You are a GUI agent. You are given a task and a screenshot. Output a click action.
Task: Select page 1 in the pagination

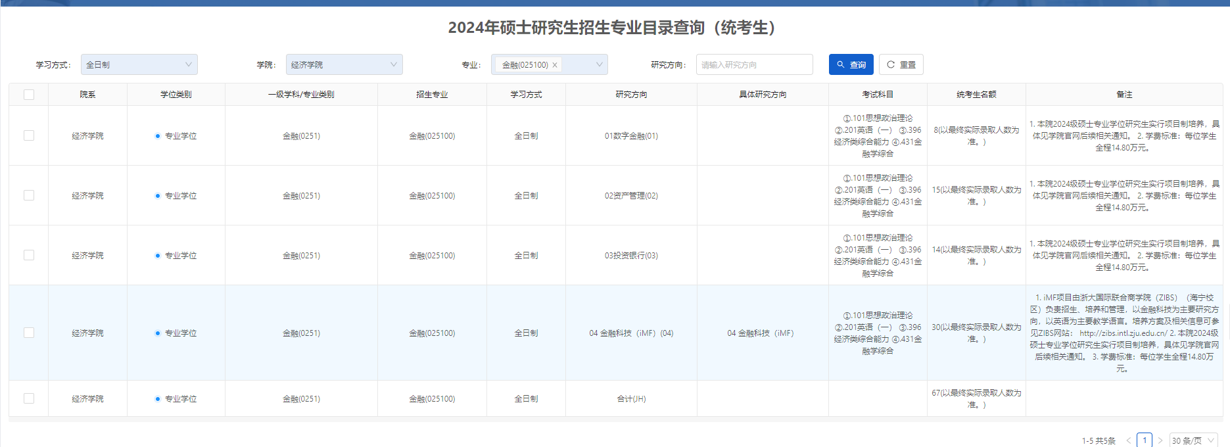click(x=1145, y=440)
